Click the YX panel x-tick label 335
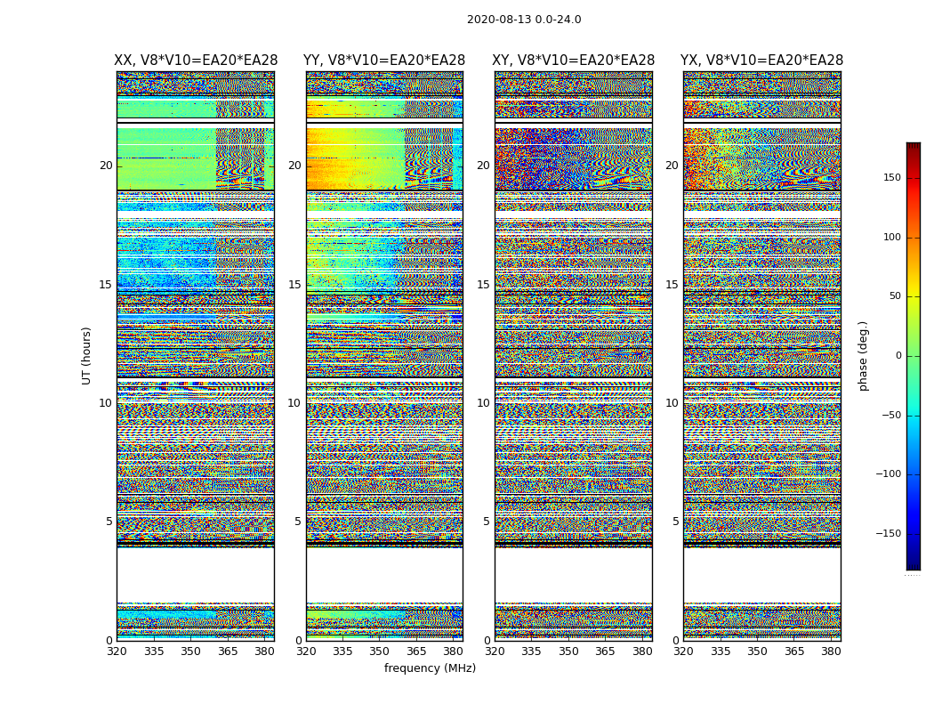The image size is (934, 712). (721, 651)
